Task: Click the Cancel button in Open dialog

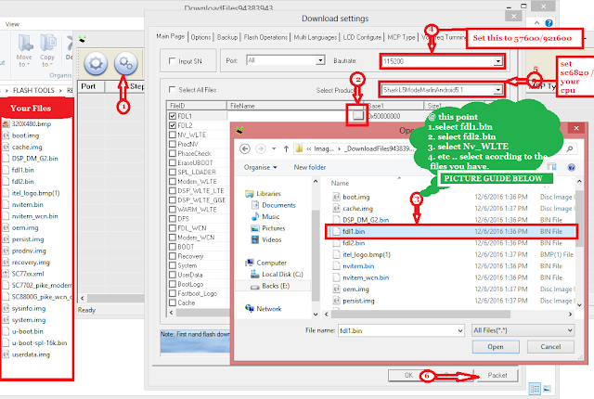Action: (550, 347)
